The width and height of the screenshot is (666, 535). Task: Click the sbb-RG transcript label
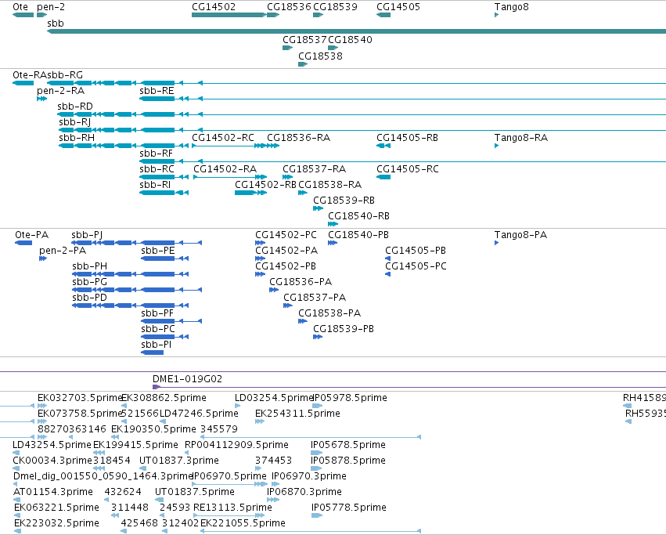click(65, 75)
